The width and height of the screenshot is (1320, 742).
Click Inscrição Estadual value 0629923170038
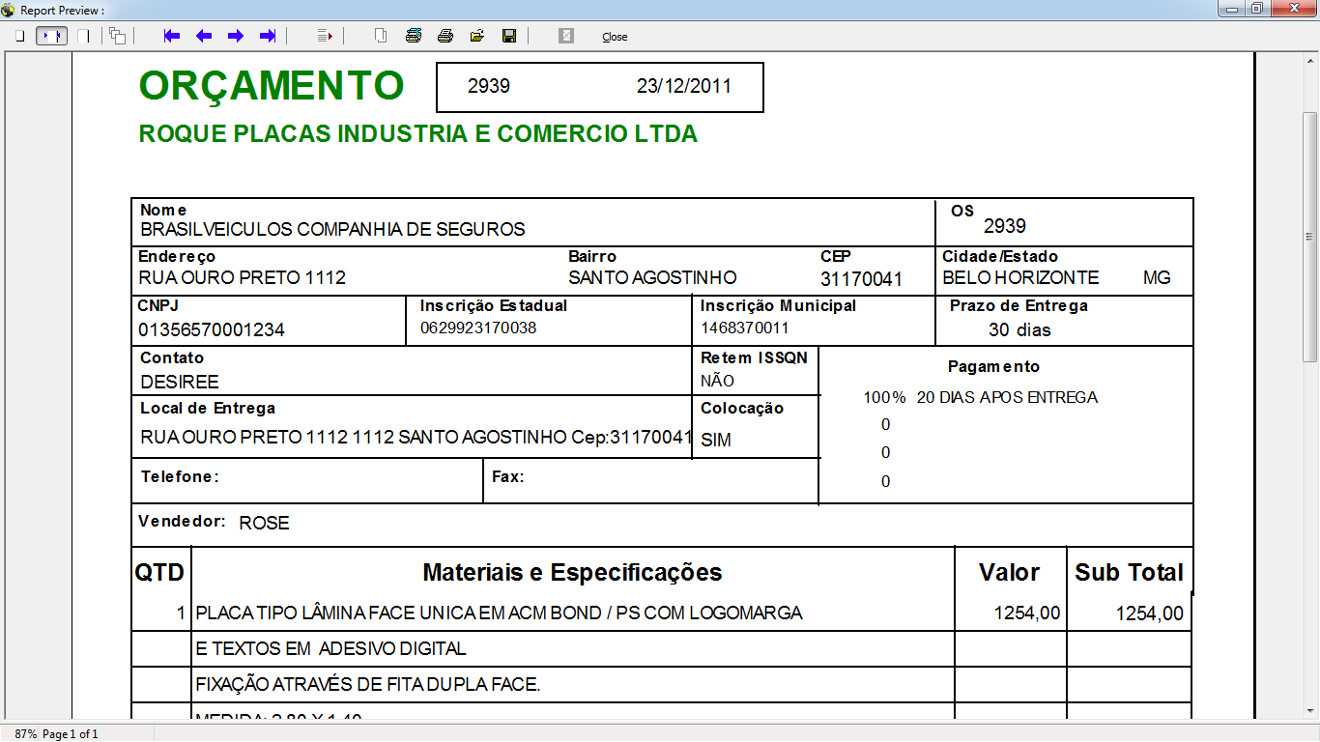tap(478, 328)
